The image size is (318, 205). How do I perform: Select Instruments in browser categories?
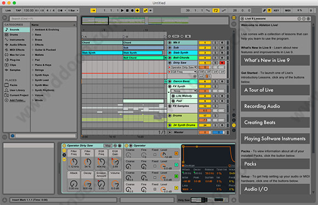click(x=17, y=40)
